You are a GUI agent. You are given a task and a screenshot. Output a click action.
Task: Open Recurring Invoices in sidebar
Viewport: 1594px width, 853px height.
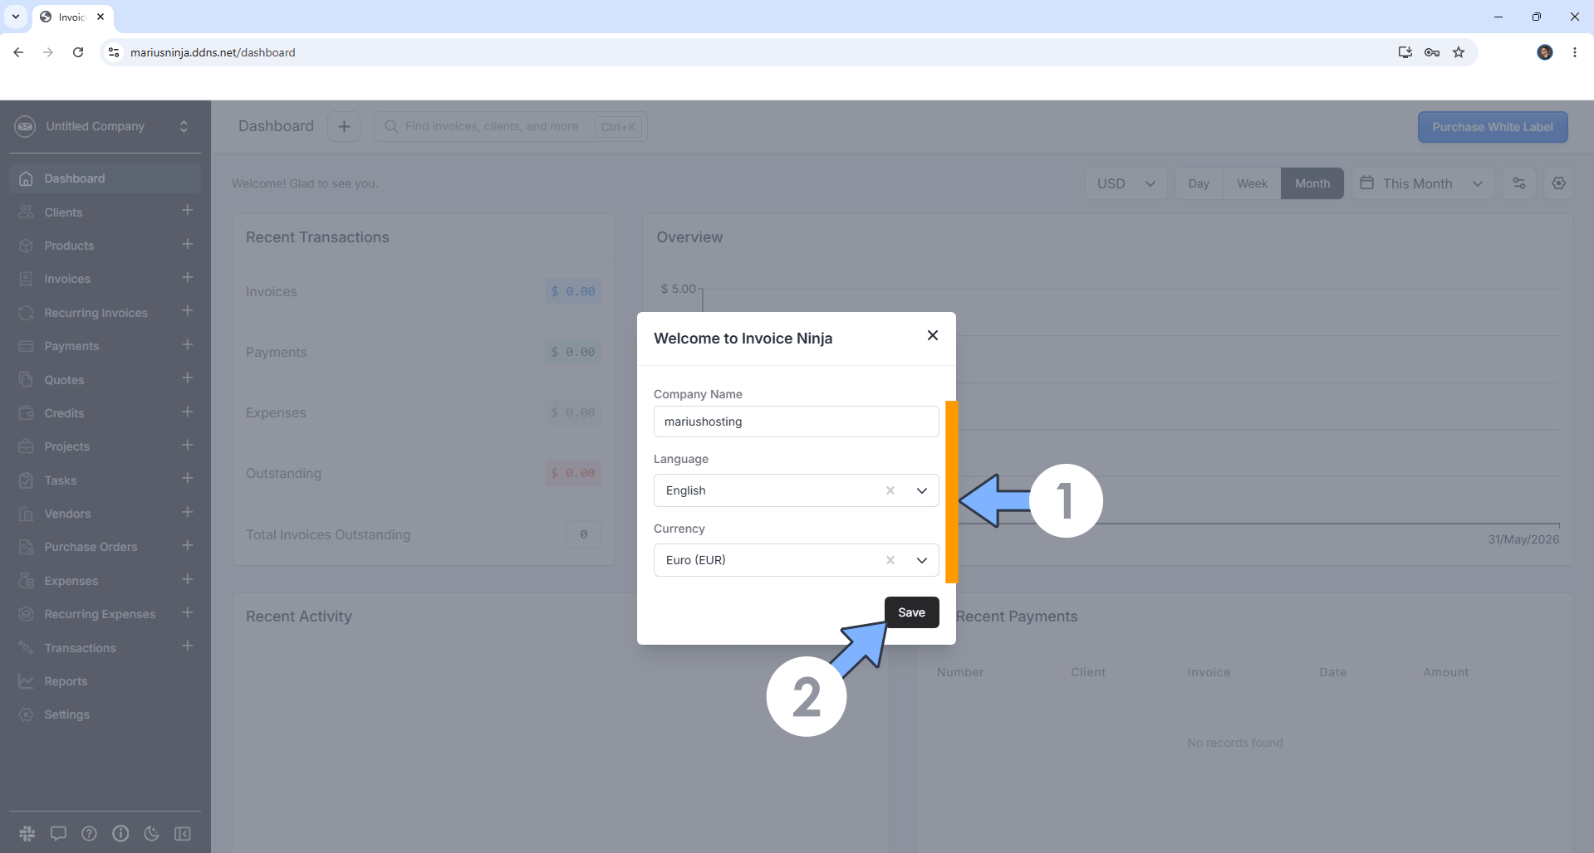click(x=96, y=313)
